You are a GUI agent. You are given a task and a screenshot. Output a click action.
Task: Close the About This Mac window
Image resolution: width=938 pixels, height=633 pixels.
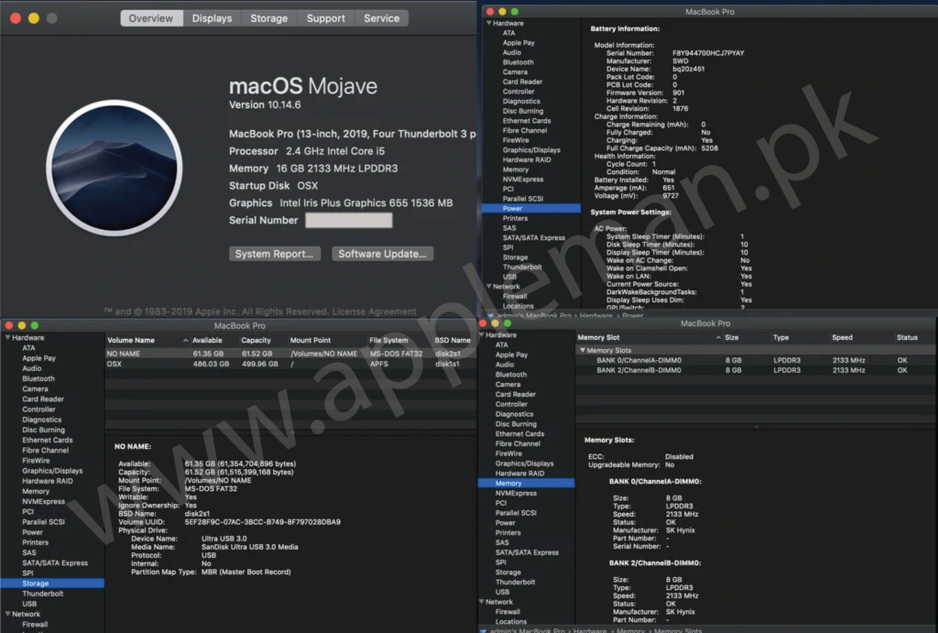[x=16, y=18]
